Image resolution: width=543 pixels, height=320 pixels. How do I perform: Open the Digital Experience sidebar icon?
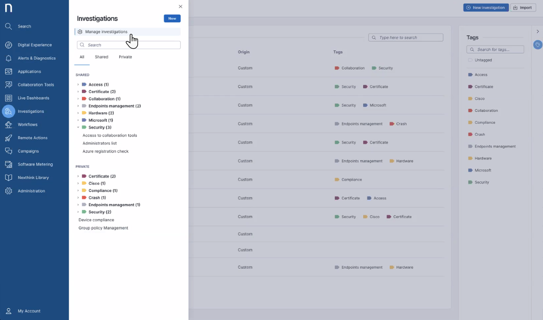8,45
